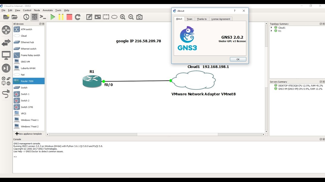
Task: Click the canvas vertical scrollbar down arrow
Action: 266,131
